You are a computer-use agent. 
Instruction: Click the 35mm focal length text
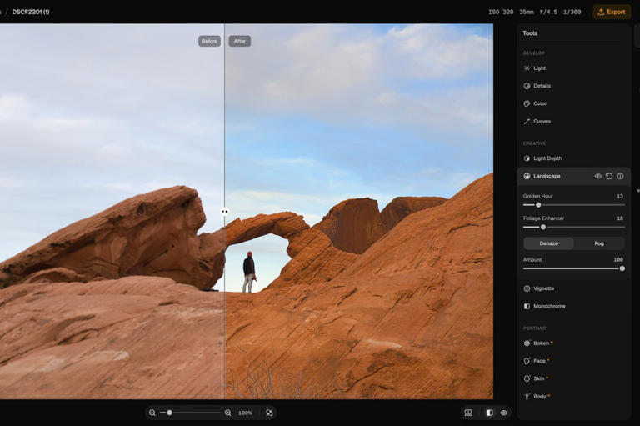527,12
